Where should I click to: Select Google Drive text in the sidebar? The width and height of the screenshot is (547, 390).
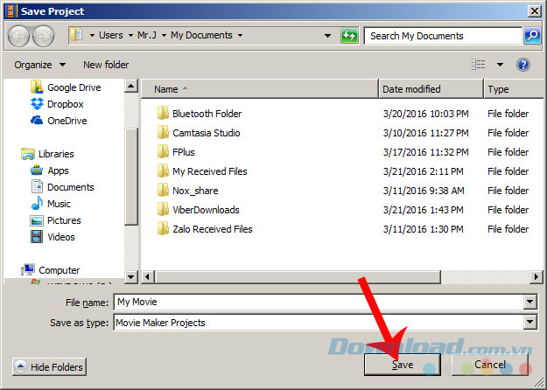(x=74, y=87)
